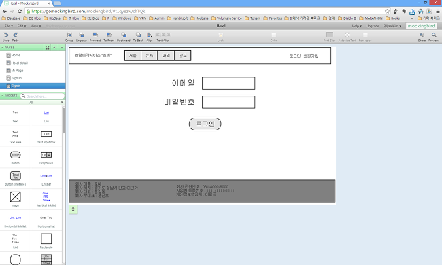The image size is (442, 265).
Task: Open the Piljae Kim account menu
Action: 392,26
